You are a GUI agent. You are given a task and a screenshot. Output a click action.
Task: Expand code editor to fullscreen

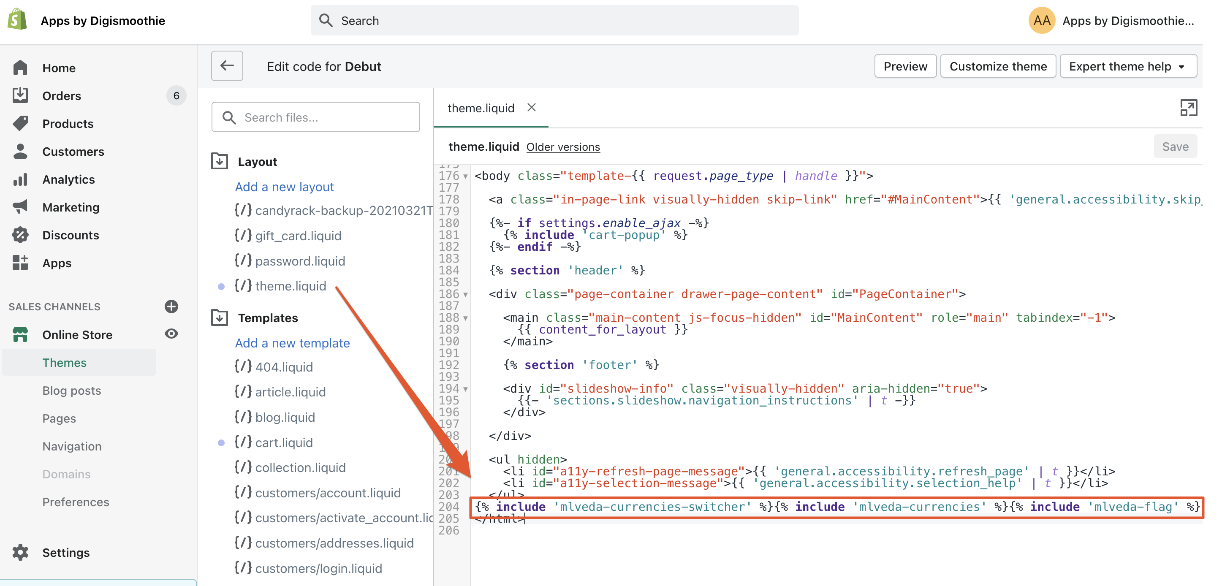click(1188, 108)
